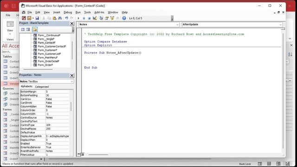Switch to Alphabetic tab in Properties
Screen dimensions: 297x167
[26, 86]
